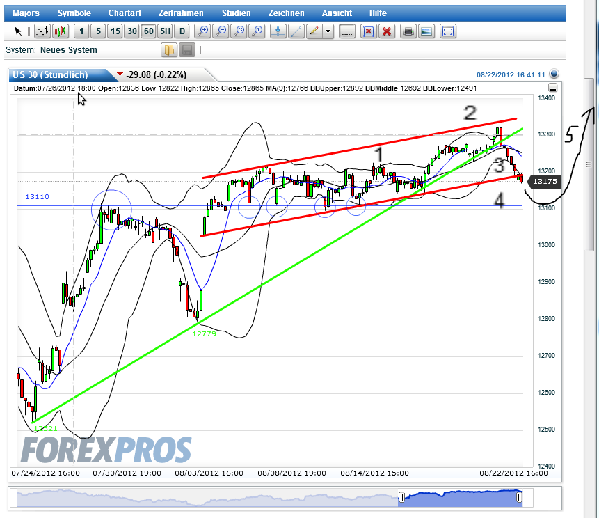Select the trendline drawing tool
Viewport: 599px width, 518px height.
295,31
